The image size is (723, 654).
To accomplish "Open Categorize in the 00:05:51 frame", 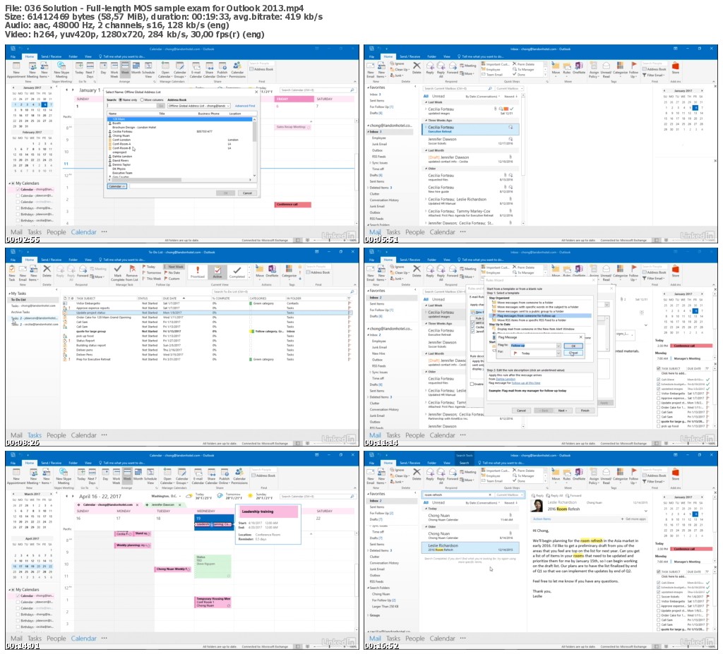I will tap(620, 68).
